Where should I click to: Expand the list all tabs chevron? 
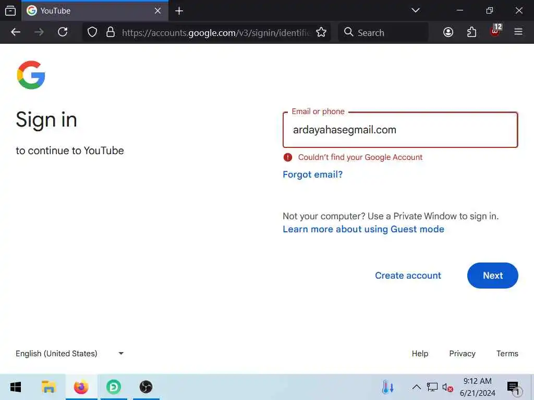tap(416, 10)
